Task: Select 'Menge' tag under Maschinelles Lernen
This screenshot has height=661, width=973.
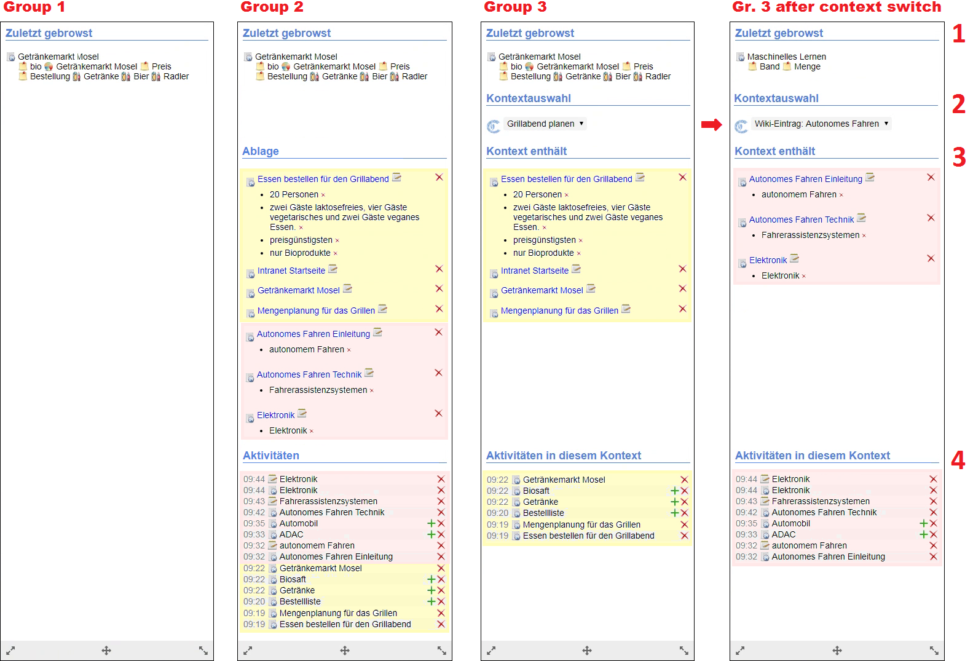Action: click(x=806, y=66)
